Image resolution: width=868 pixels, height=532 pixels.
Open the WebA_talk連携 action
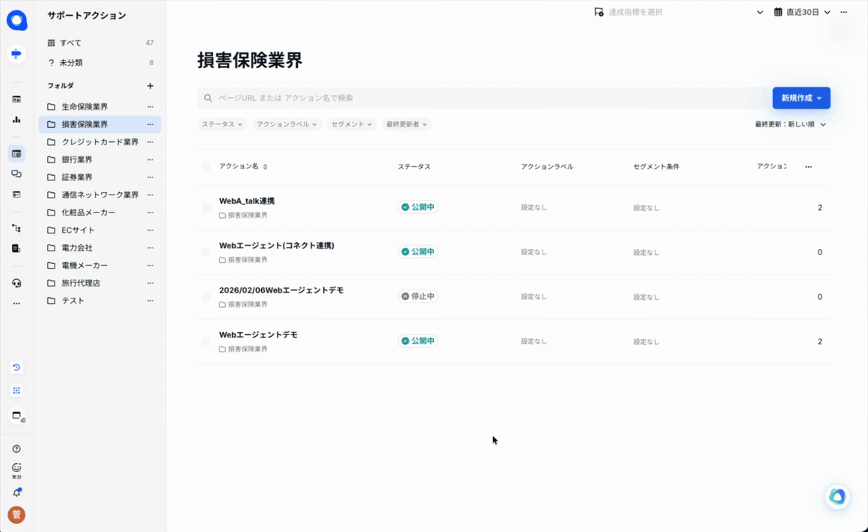click(x=247, y=201)
